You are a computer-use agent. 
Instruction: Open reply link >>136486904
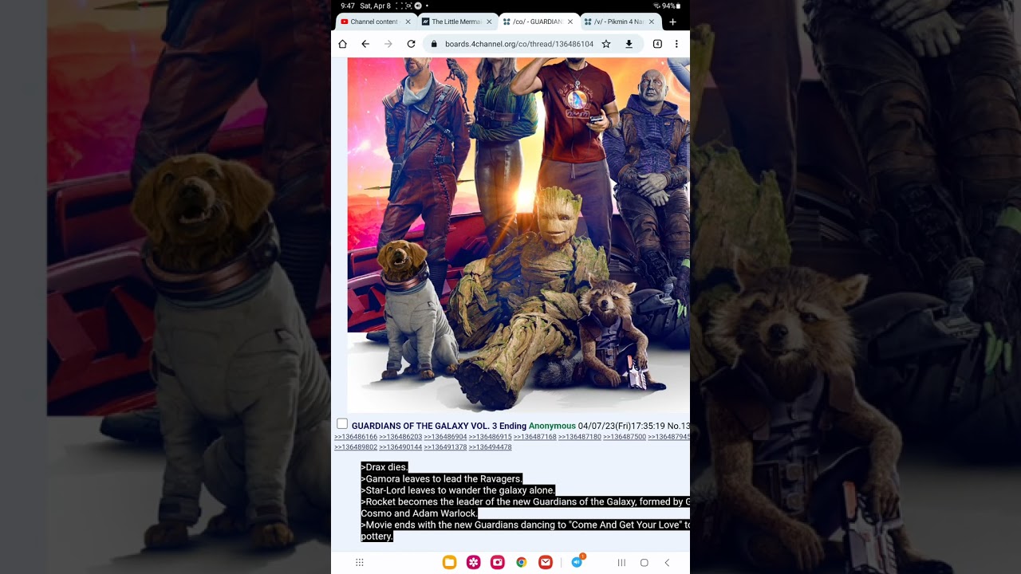[445, 437]
